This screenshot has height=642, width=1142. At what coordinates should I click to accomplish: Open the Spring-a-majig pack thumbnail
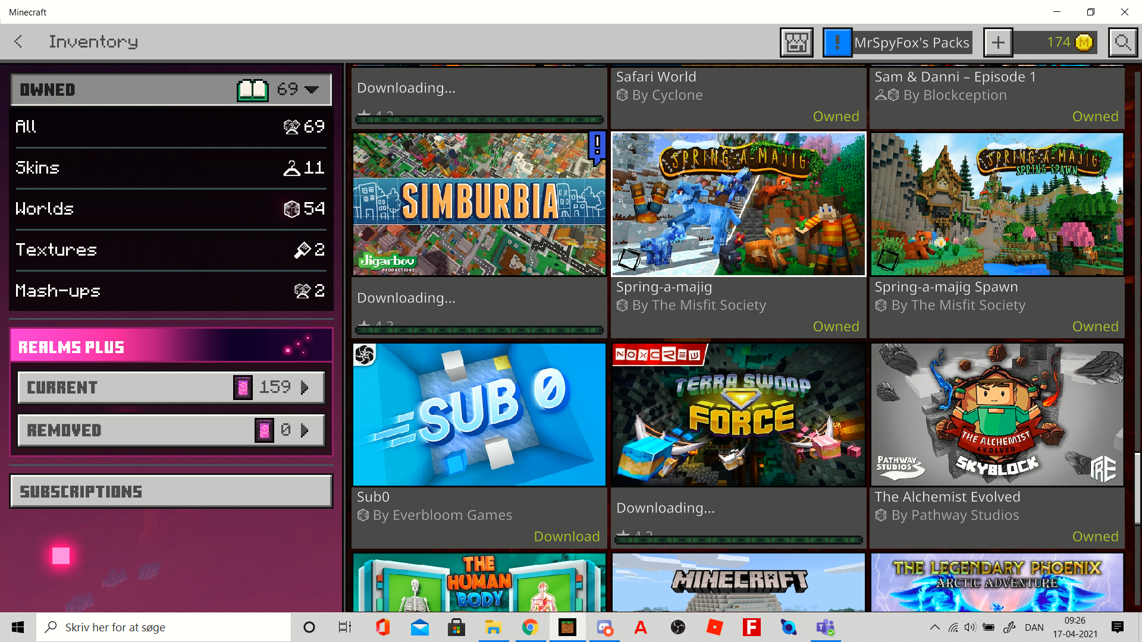[738, 204]
